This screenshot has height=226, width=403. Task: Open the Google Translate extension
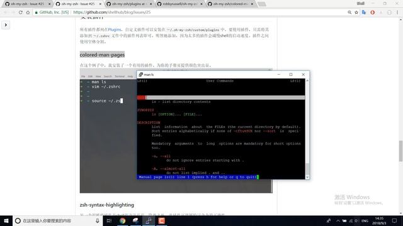point(364,13)
